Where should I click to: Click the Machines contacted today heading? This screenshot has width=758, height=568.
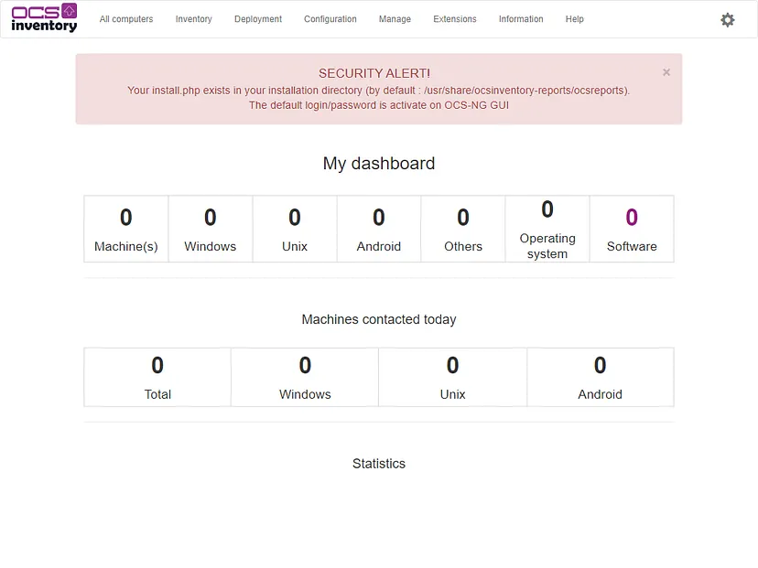(379, 319)
